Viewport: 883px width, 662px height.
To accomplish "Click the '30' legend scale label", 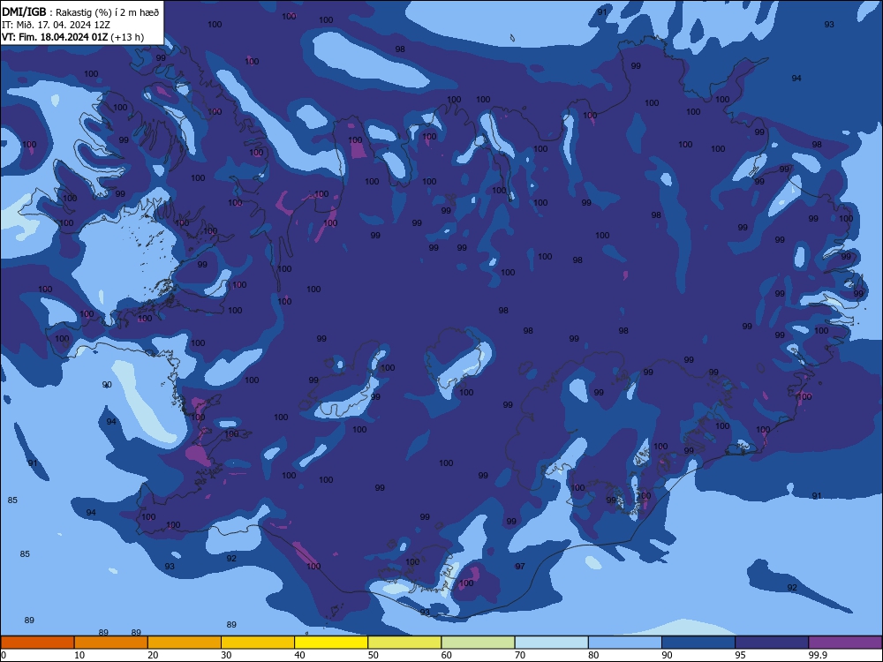I will (226, 655).
